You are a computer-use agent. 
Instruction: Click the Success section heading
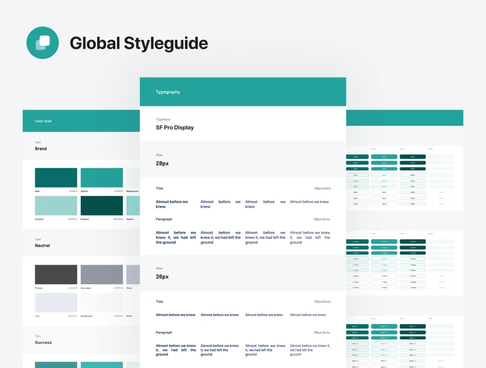[43, 342]
